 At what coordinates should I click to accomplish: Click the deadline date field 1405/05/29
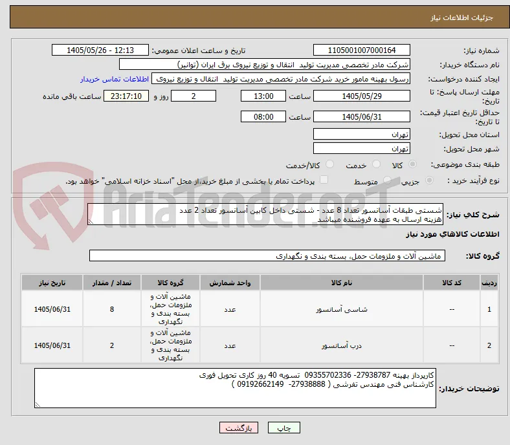click(361, 96)
